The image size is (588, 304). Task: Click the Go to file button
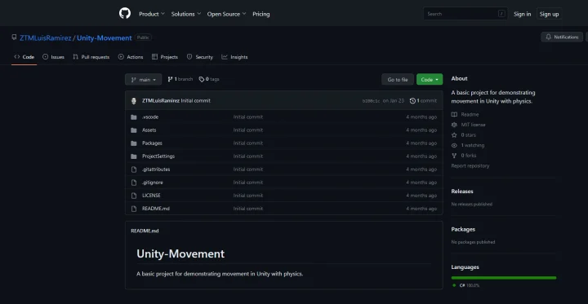pyautogui.click(x=398, y=79)
